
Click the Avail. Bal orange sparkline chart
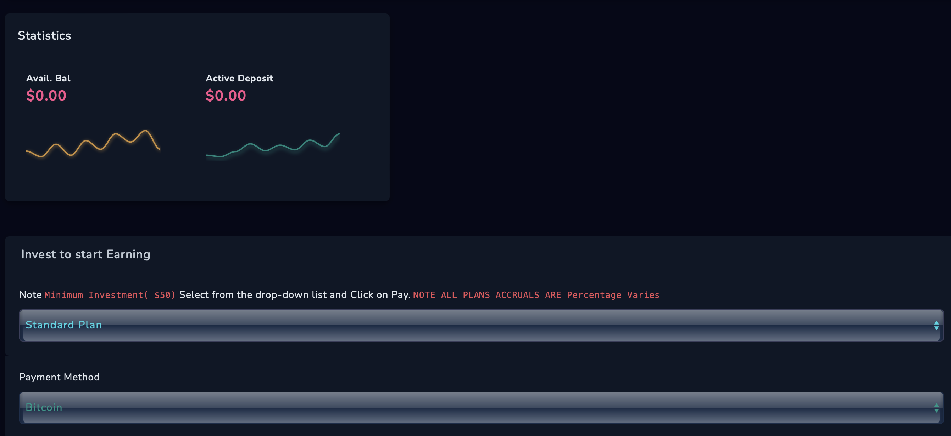click(93, 143)
